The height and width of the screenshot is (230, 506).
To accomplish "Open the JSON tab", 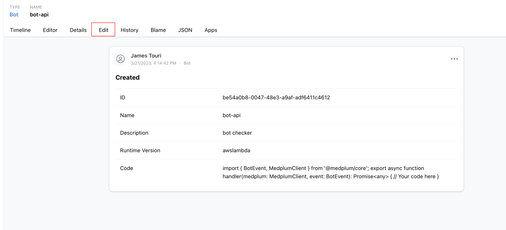I will click(185, 30).
